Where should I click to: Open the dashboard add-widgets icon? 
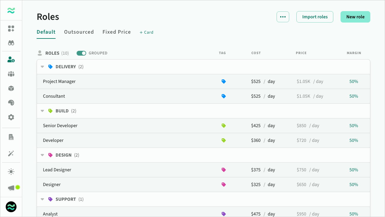tap(11, 29)
